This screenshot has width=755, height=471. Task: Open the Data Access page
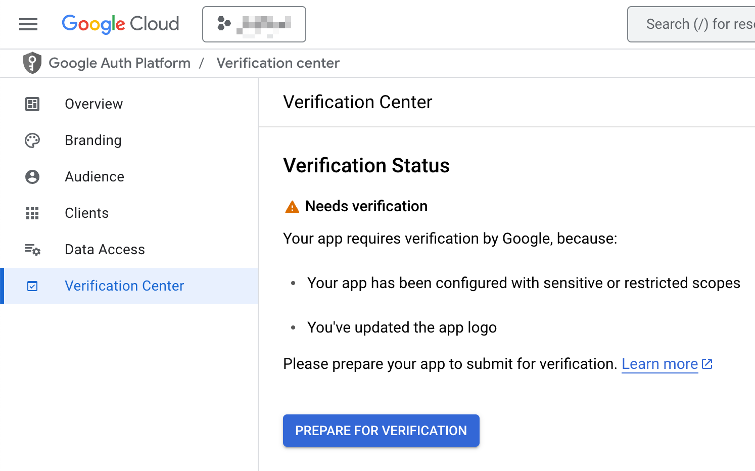[105, 250]
